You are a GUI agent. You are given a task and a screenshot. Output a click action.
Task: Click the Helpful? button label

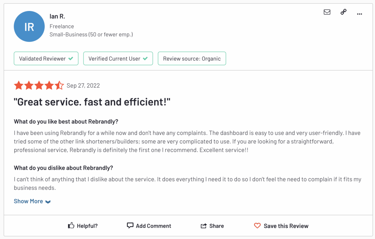coord(87,226)
